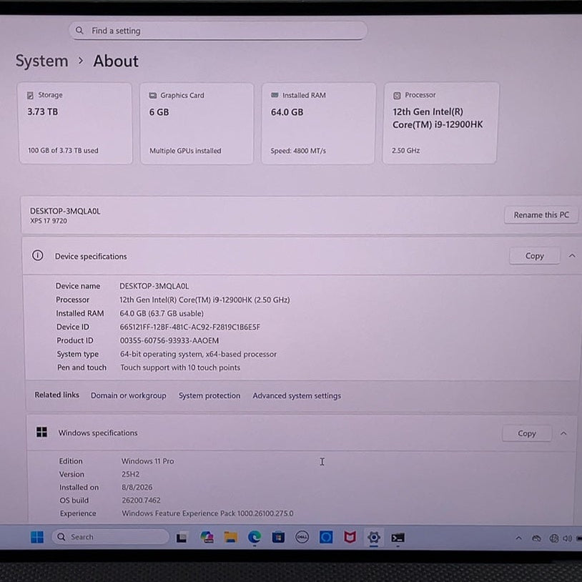
Task: Click the Processor chip icon
Action: click(x=397, y=95)
